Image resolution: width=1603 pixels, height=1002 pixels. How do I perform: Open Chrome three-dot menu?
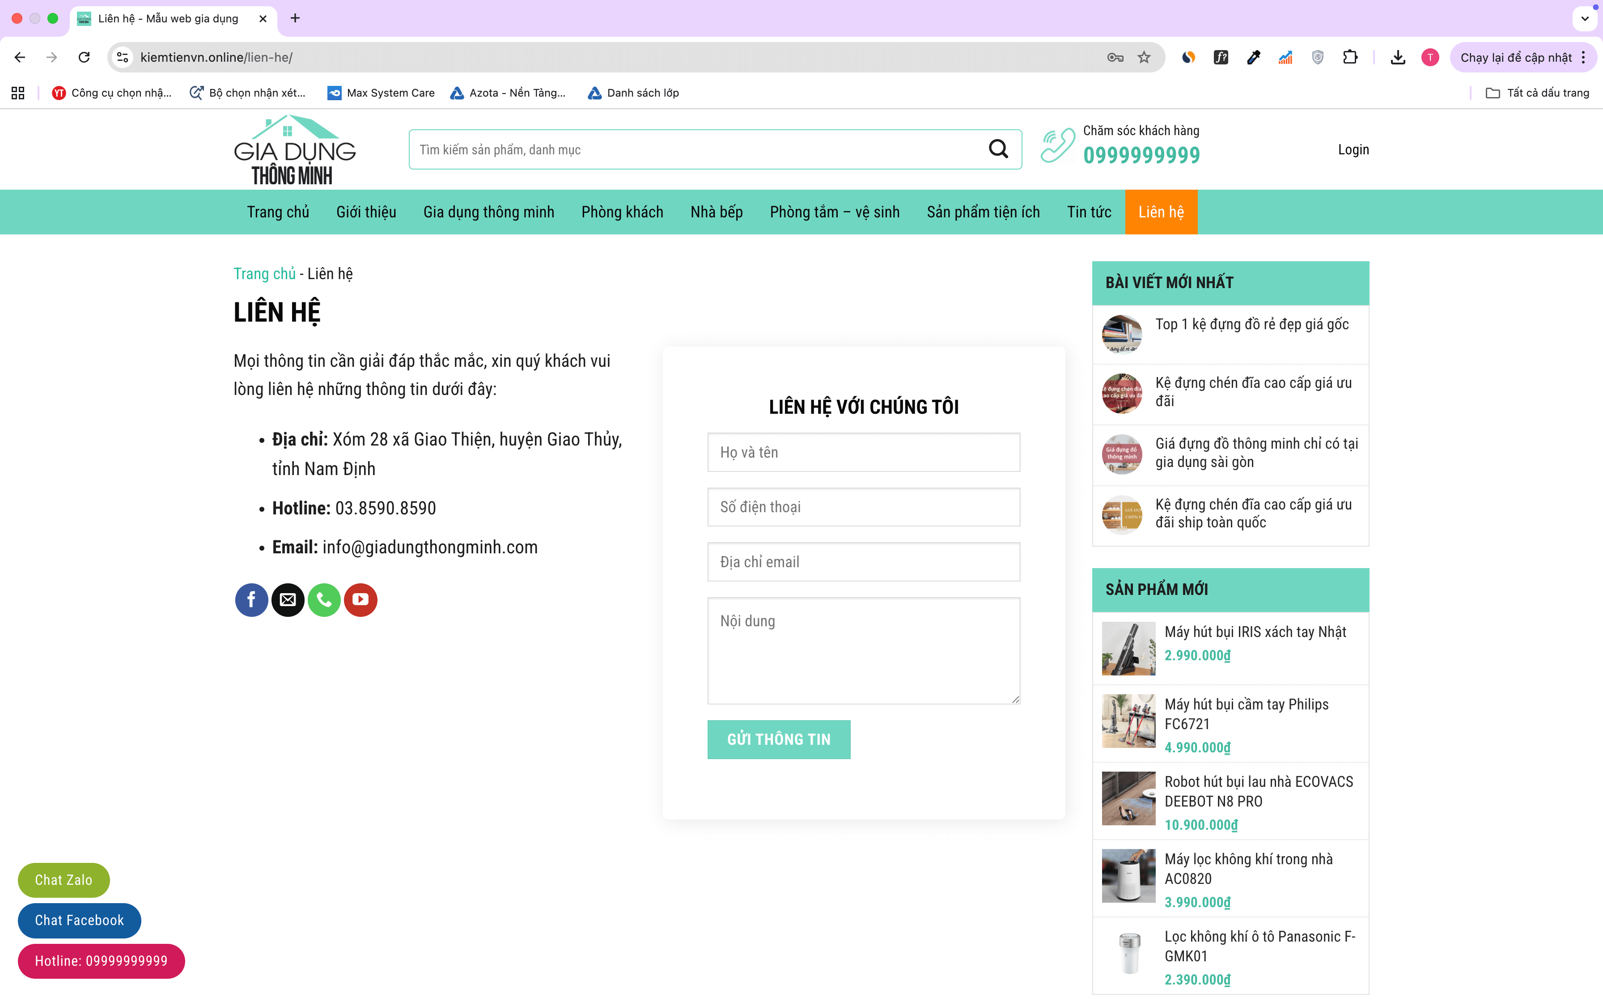point(1584,58)
